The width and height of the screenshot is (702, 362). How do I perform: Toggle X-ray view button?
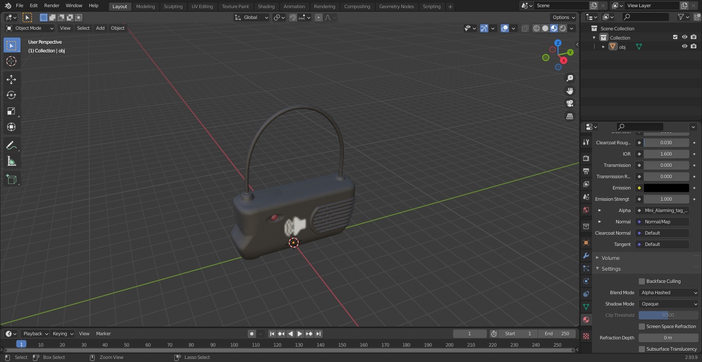coord(525,28)
